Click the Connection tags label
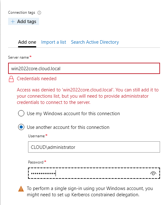165x205 pixels. click(x=22, y=12)
